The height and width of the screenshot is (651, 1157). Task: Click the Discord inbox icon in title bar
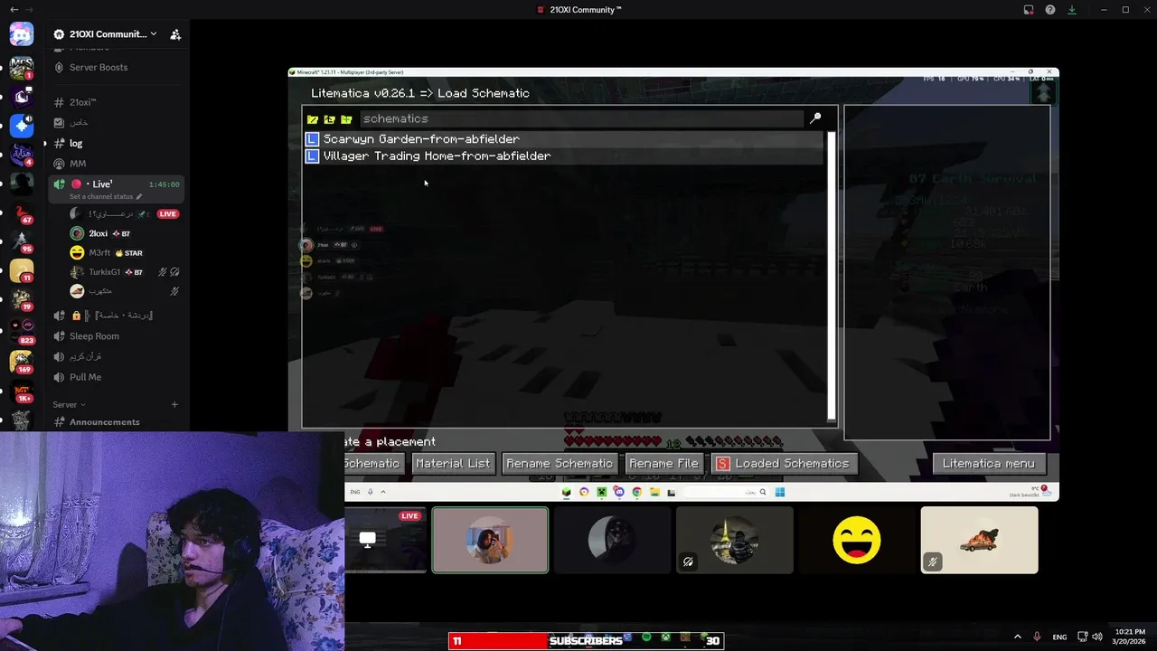tap(1029, 10)
